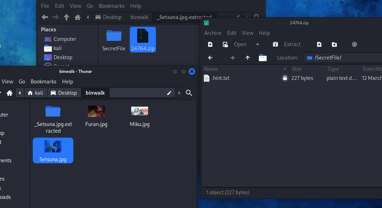Select the .hint.txt file row

[x=292, y=78]
